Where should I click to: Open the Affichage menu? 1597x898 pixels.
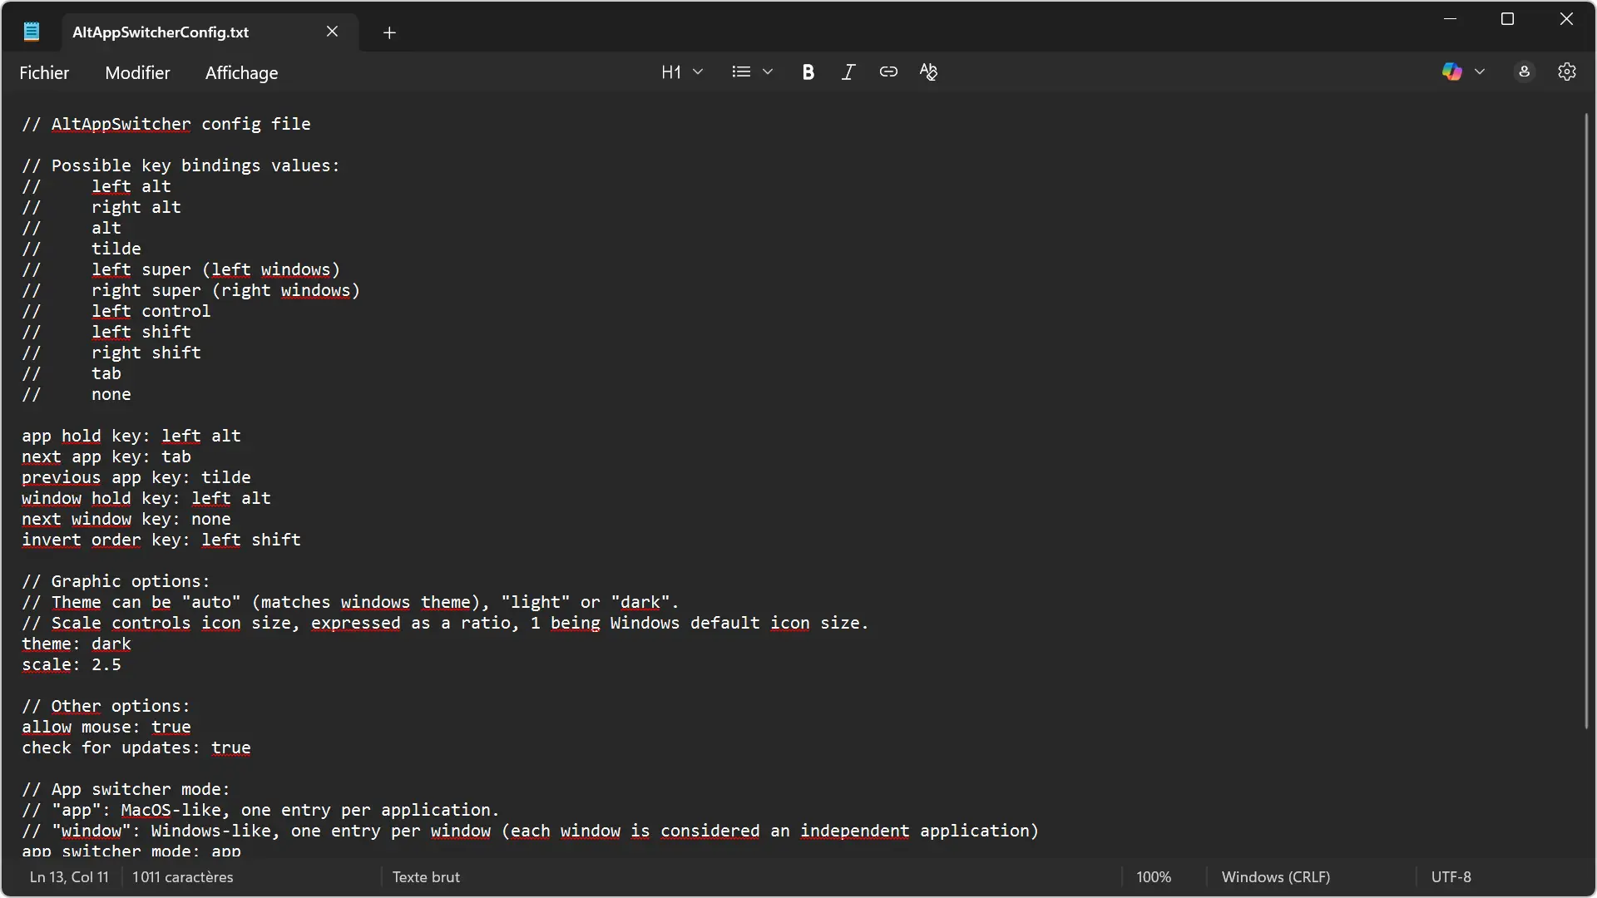pos(241,72)
